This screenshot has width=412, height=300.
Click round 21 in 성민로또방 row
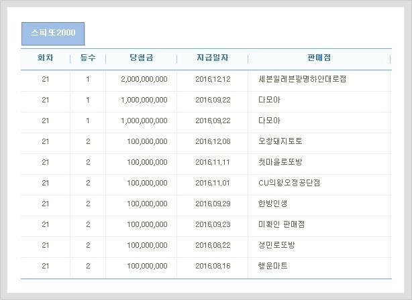(46, 245)
